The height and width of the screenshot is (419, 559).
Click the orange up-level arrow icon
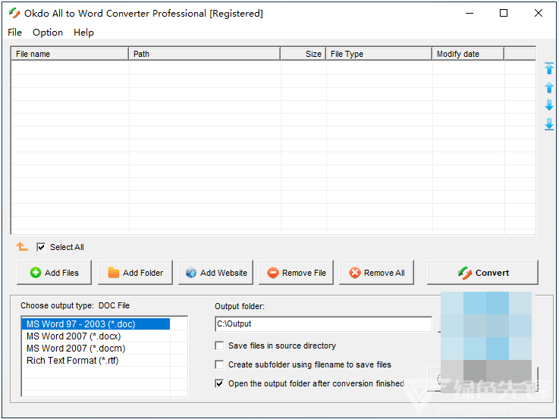click(x=22, y=246)
